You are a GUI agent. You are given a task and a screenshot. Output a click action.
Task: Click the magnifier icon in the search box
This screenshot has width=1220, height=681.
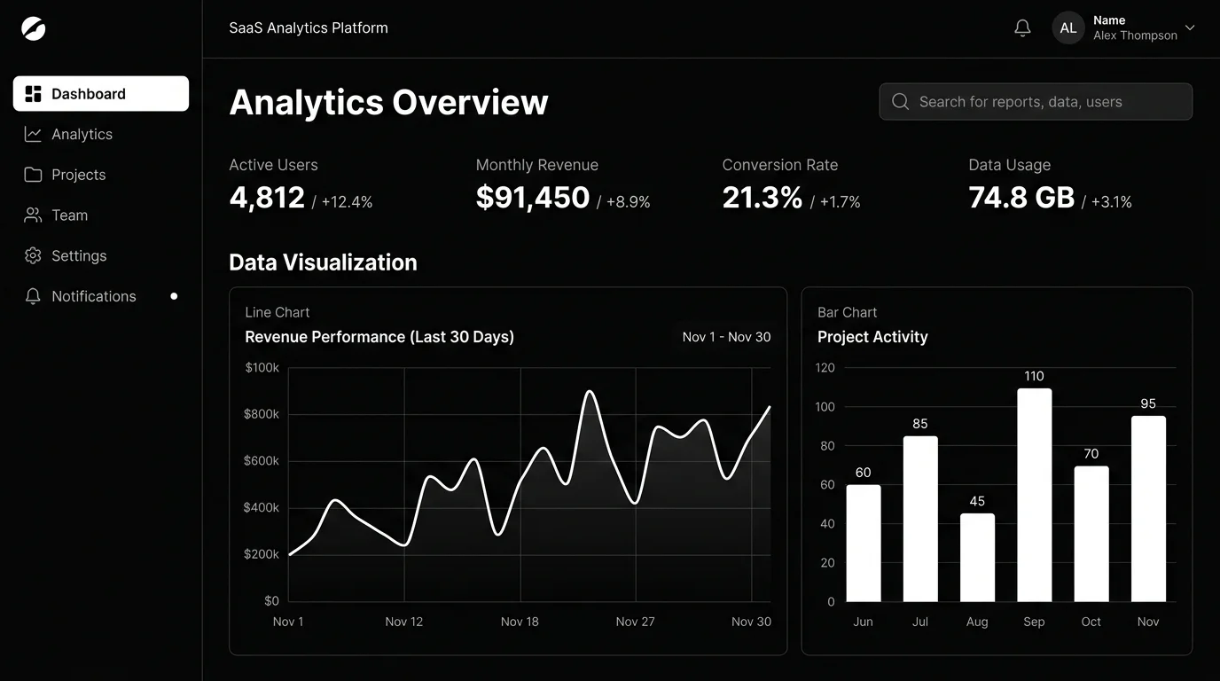[900, 102]
